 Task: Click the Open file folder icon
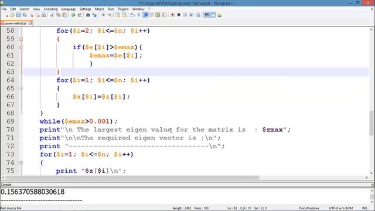point(12,15)
